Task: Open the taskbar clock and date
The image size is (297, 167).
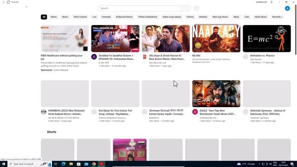Action: [283, 164]
